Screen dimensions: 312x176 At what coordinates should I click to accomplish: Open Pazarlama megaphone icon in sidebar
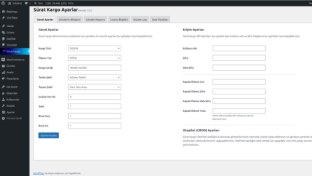[x=4, y=79]
